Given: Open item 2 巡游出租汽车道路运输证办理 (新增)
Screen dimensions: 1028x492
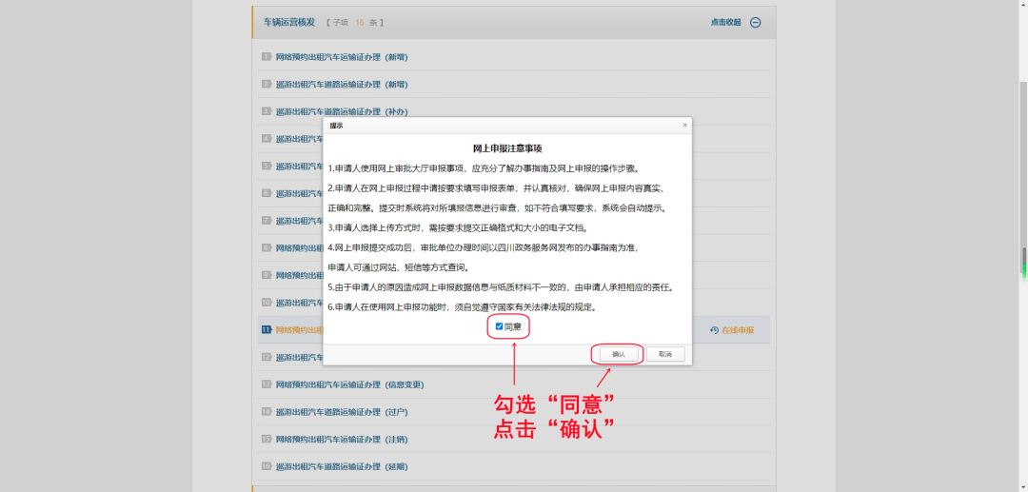Looking at the screenshot, I should [x=341, y=85].
